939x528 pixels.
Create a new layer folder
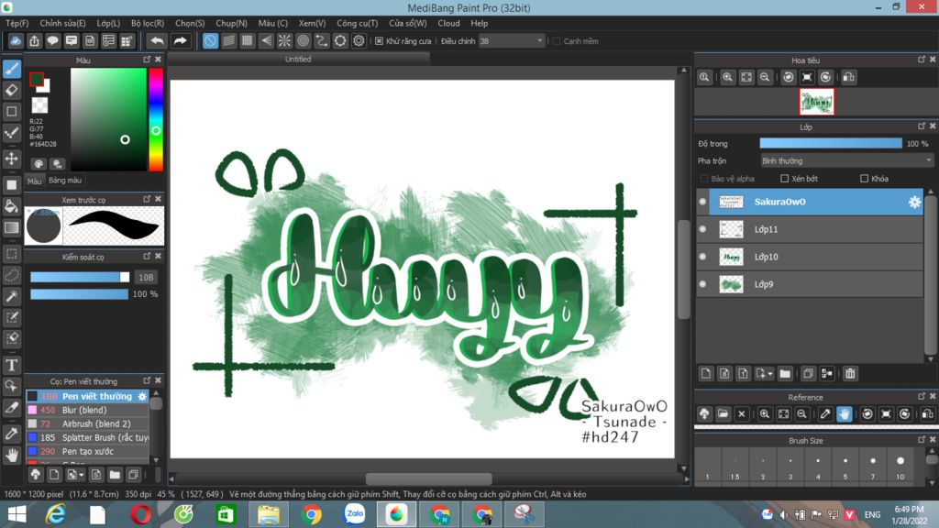[785, 374]
